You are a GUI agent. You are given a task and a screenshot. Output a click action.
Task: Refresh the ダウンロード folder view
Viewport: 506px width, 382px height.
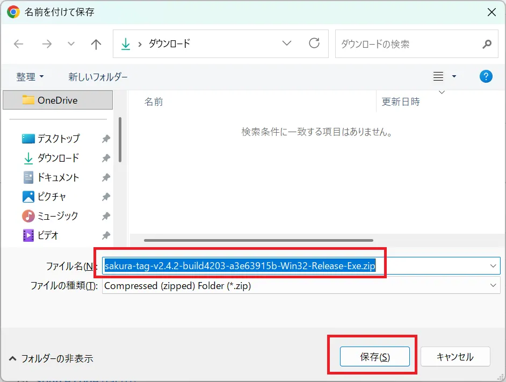point(314,43)
